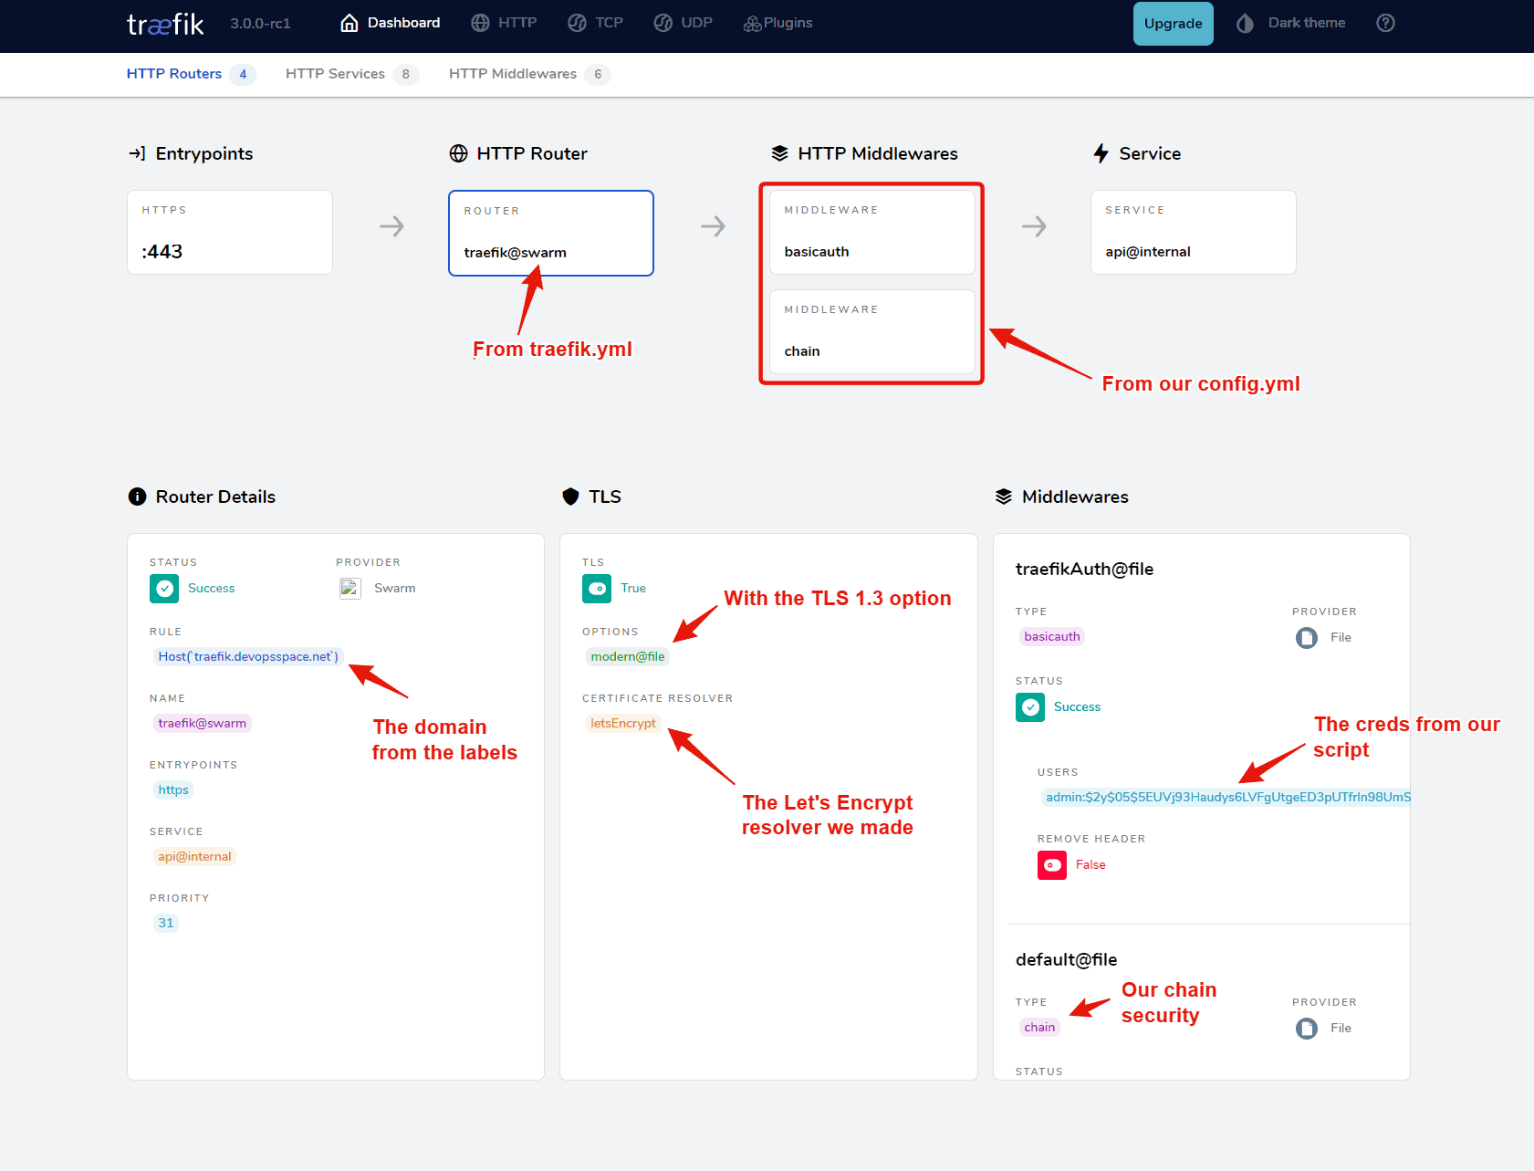
Task: Click the HTTP Services count badge 8
Action: tap(406, 75)
